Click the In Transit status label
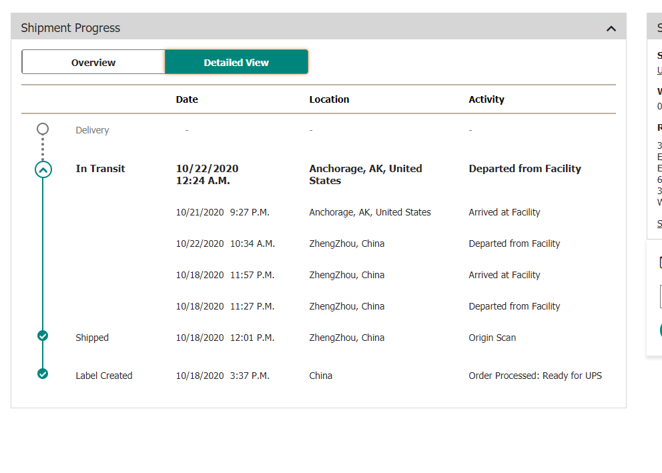Viewport: 662px width, 473px height. 100,169
